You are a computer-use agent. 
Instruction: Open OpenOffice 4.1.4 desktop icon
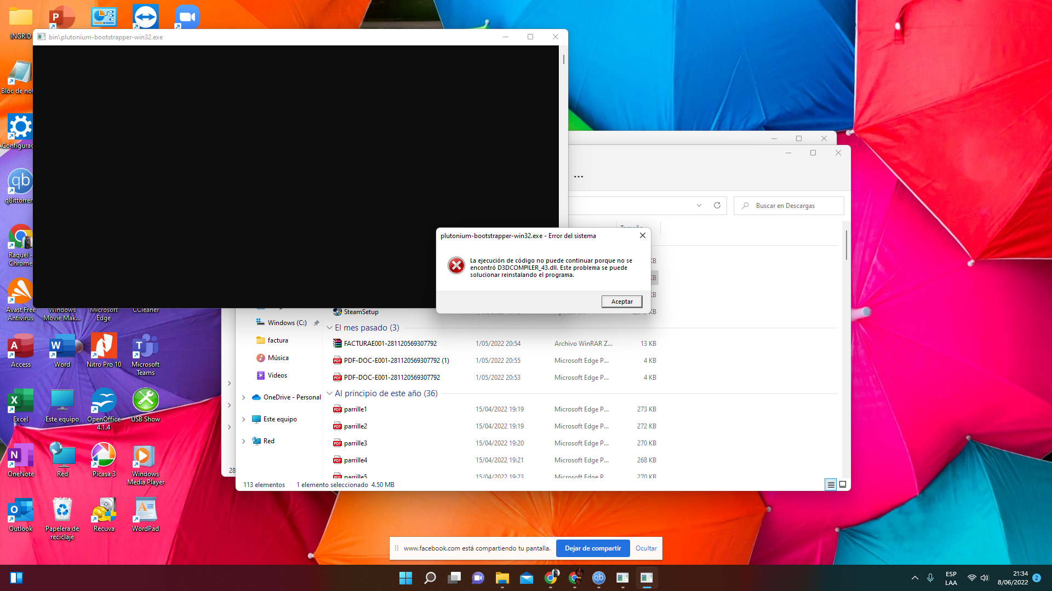click(104, 410)
